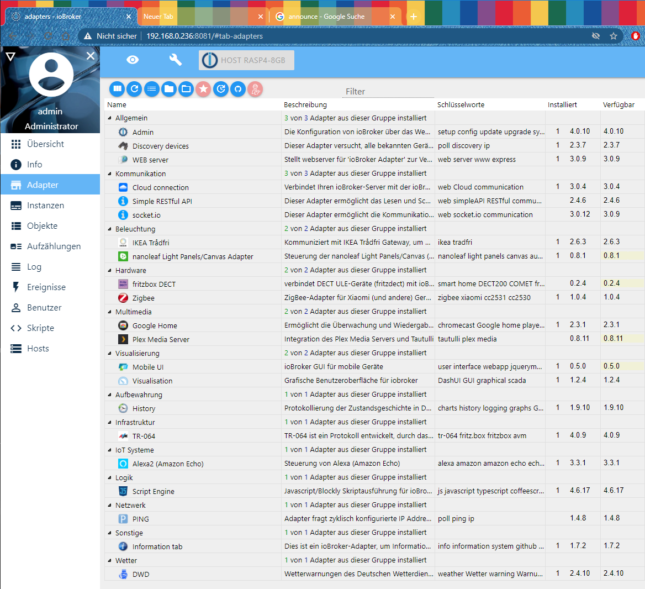Screen dimensions: 645x589
Task: Collapse the Beleuchtung group
Action: (x=109, y=229)
